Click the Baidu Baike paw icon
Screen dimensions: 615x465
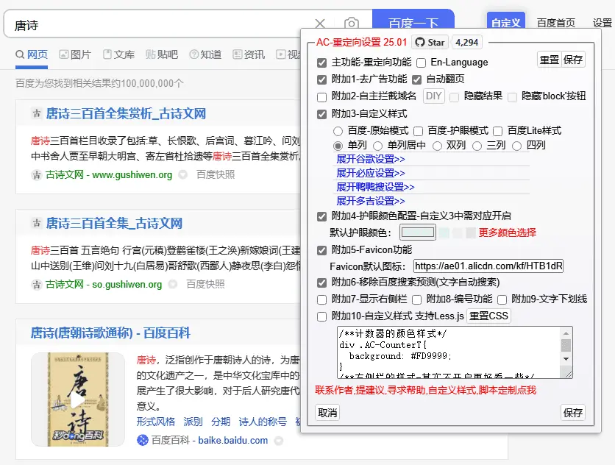[x=143, y=440]
